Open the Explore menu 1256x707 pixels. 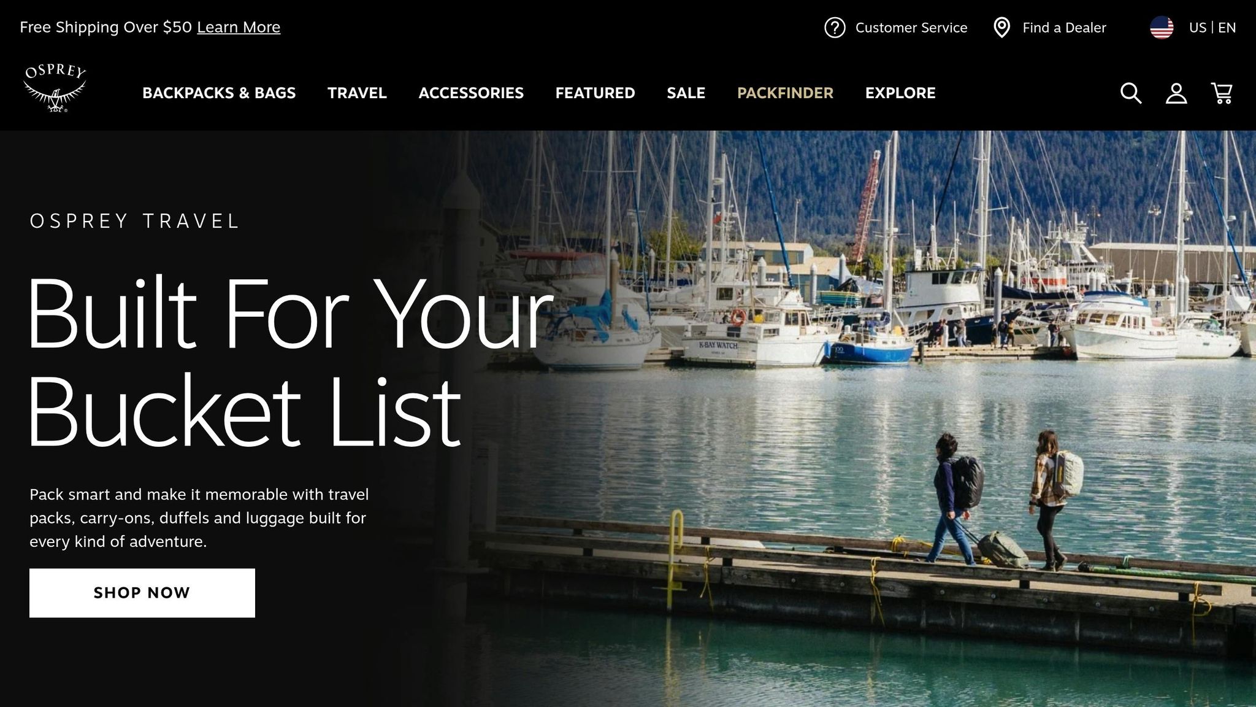point(900,93)
